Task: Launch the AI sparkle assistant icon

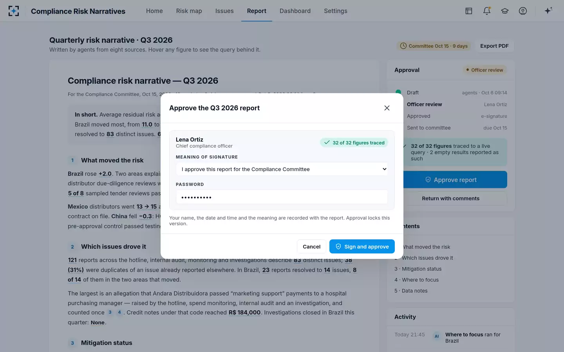Action: 548,11
